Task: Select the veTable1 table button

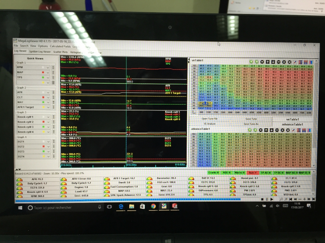Action: click(292, 119)
